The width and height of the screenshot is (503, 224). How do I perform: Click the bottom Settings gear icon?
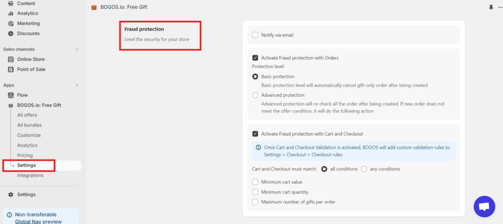tap(11, 195)
